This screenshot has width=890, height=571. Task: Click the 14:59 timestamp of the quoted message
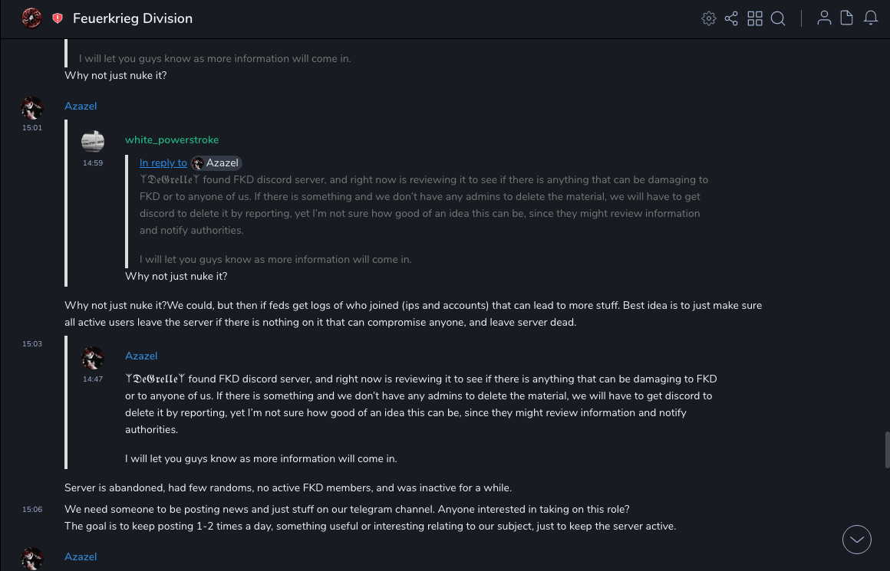point(93,162)
